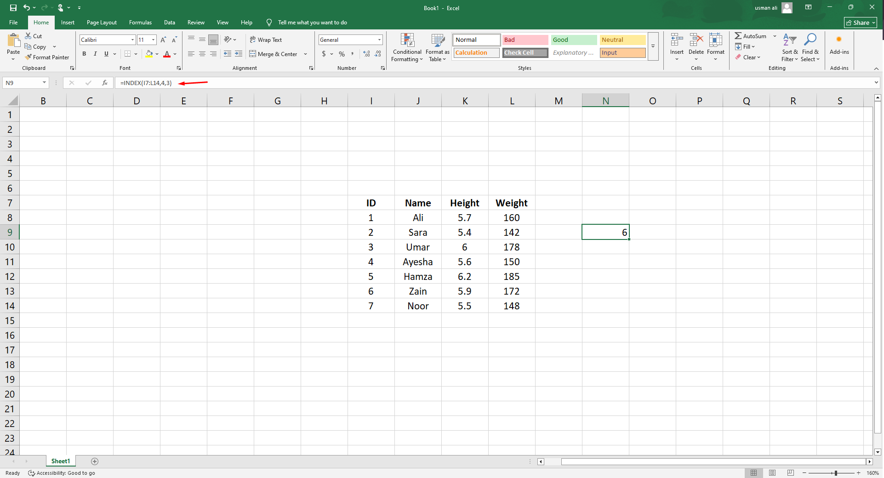Toggle Bold formatting
Viewport: 884px width, 478px height.
coord(84,54)
